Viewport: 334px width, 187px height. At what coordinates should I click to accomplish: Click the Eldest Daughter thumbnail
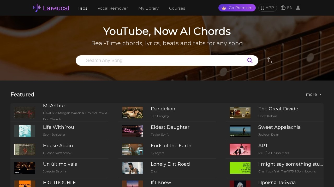[x=132, y=131]
